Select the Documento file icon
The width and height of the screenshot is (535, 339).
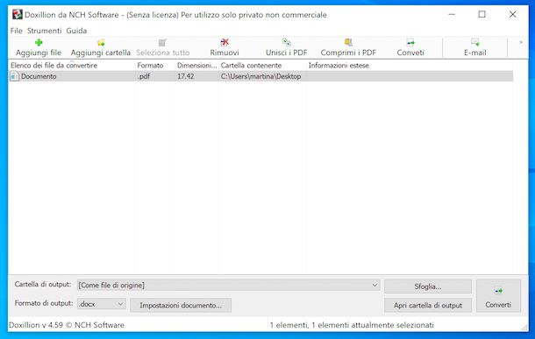14,76
